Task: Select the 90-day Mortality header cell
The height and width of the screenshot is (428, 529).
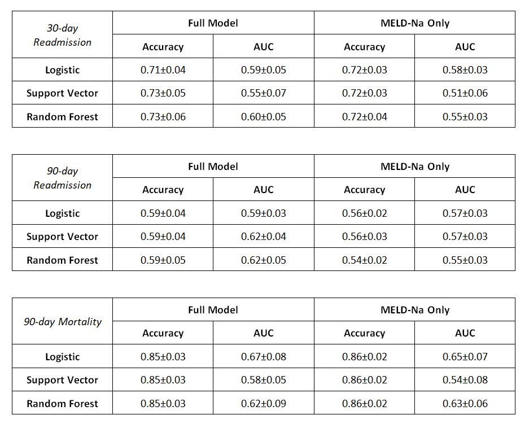Action: (62, 322)
